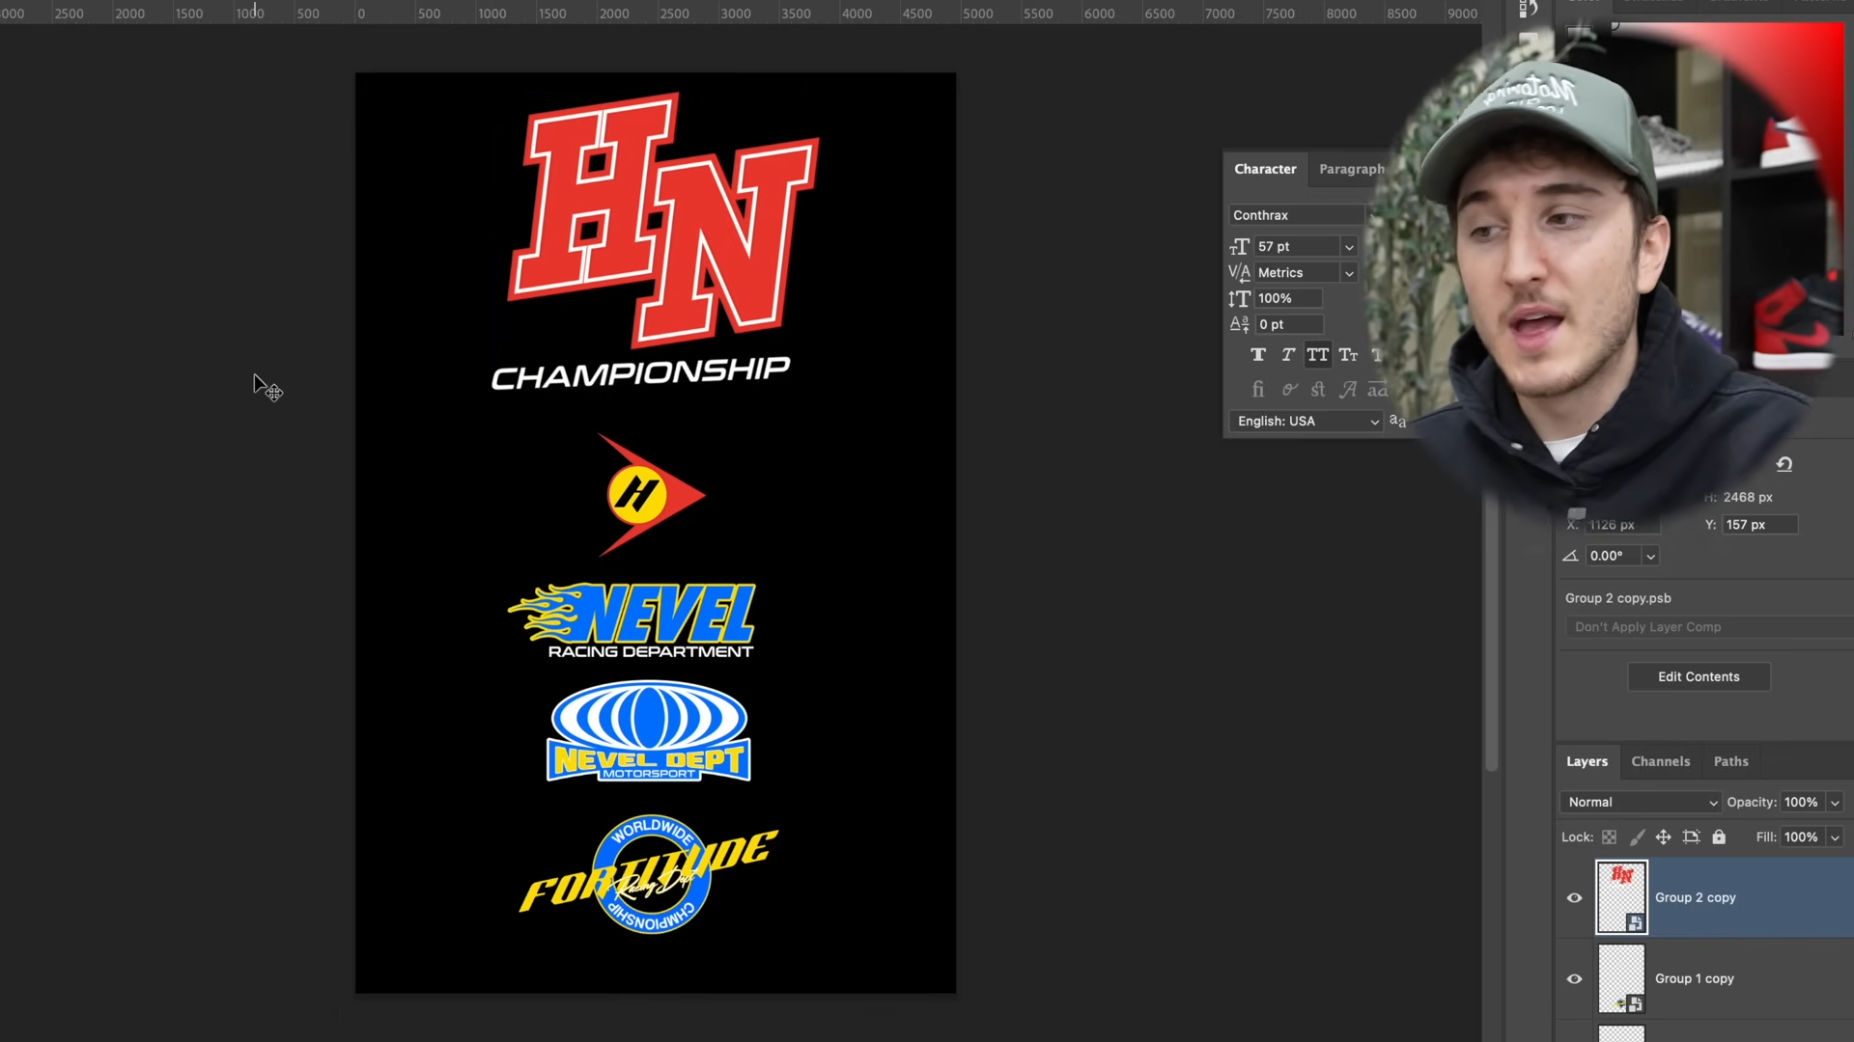Lock transparent pixels on the layer
Image resolution: width=1854 pixels, height=1042 pixels.
[x=1609, y=837]
